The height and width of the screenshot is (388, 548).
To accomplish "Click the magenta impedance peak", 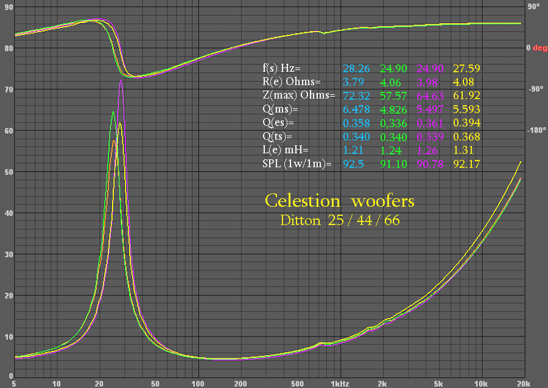I will [121, 81].
